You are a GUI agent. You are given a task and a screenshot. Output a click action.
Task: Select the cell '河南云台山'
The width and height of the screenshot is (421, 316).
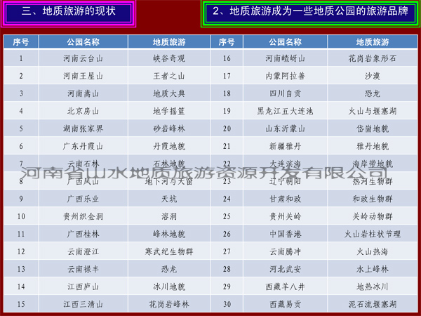coord(83,58)
